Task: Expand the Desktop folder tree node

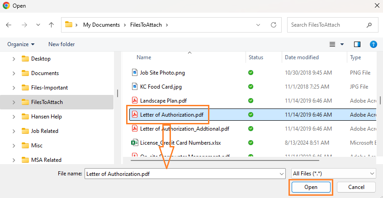Action: point(14,59)
